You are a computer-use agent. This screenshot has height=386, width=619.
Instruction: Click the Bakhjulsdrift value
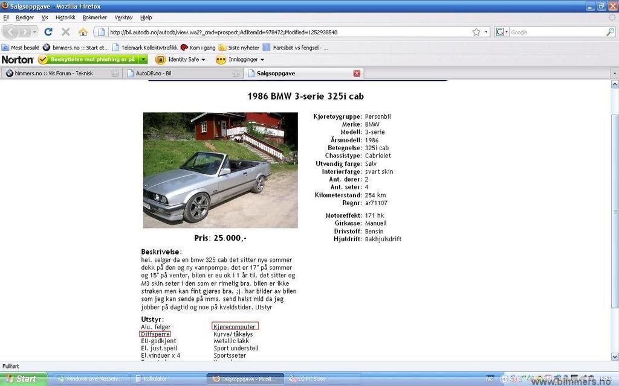click(x=383, y=239)
